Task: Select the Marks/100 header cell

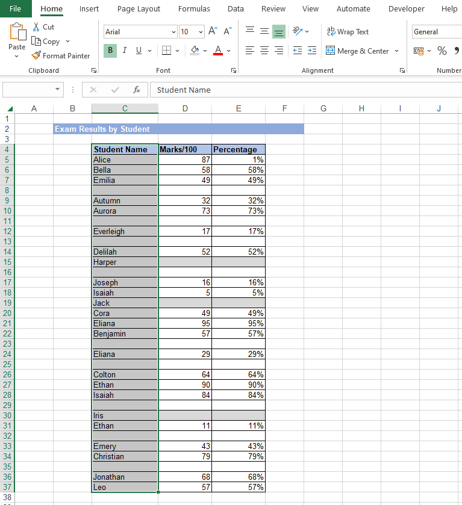Action: click(x=185, y=149)
